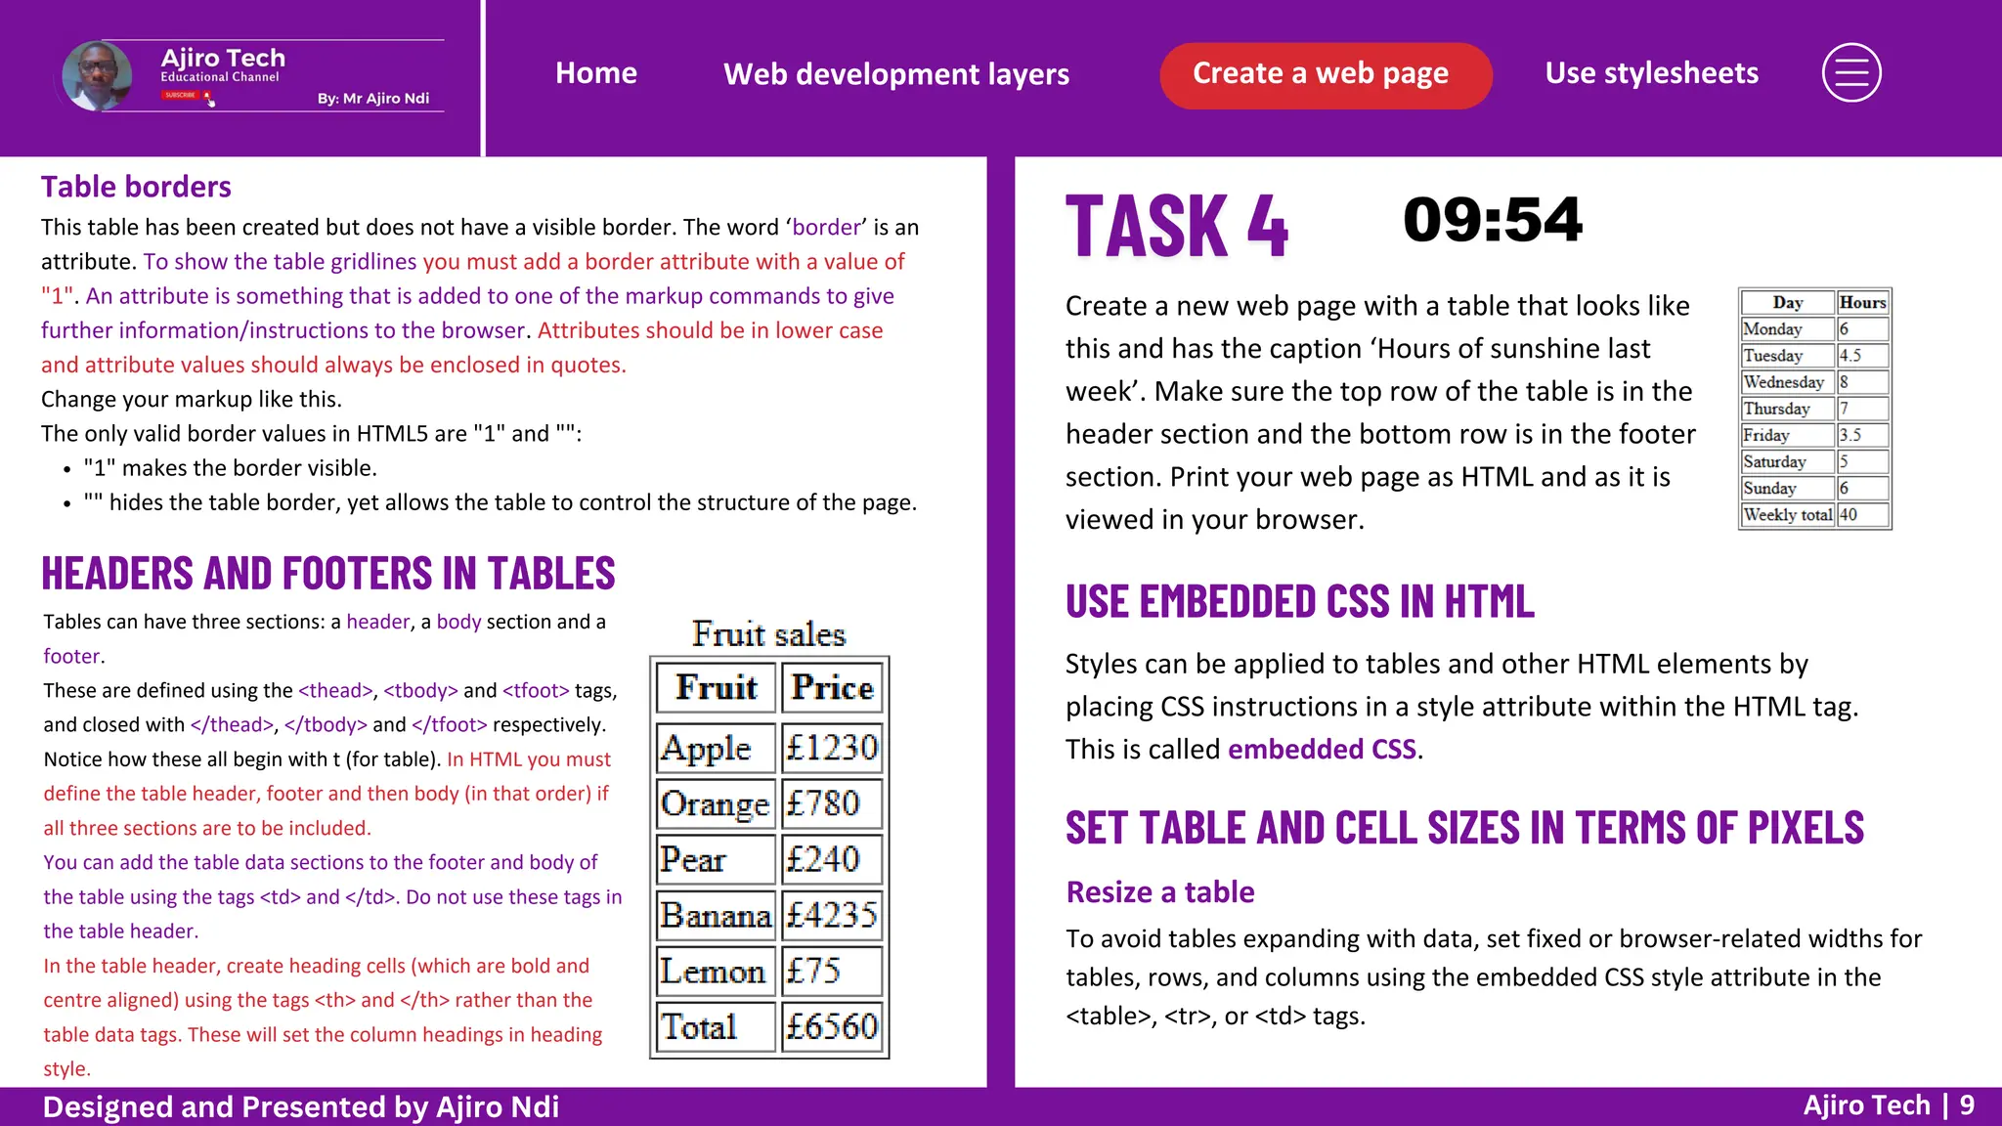Click the Table borders heading
2002x1126 pixels.
point(136,187)
